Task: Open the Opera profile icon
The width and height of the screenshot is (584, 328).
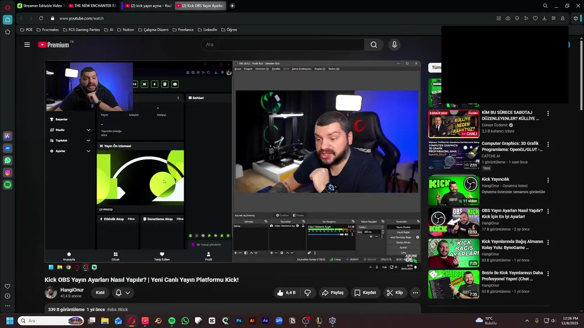Action: tap(563, 18)
